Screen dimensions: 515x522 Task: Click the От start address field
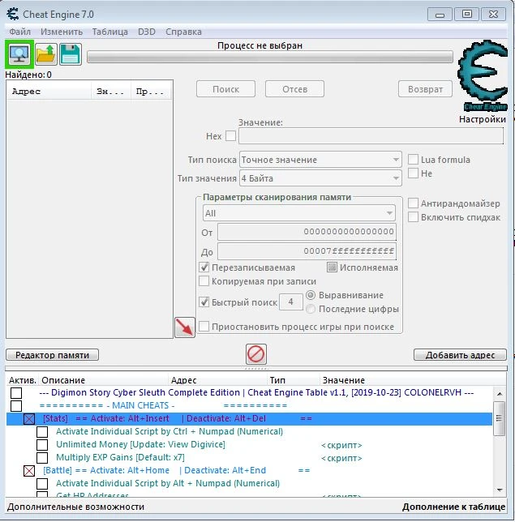tap(307, 232)
